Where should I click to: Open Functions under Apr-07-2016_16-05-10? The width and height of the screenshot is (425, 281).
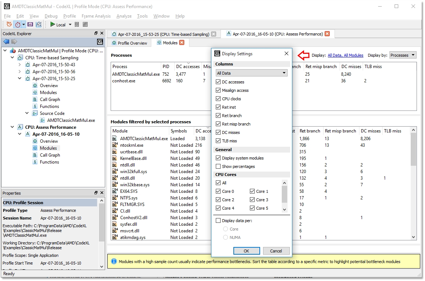49,162
